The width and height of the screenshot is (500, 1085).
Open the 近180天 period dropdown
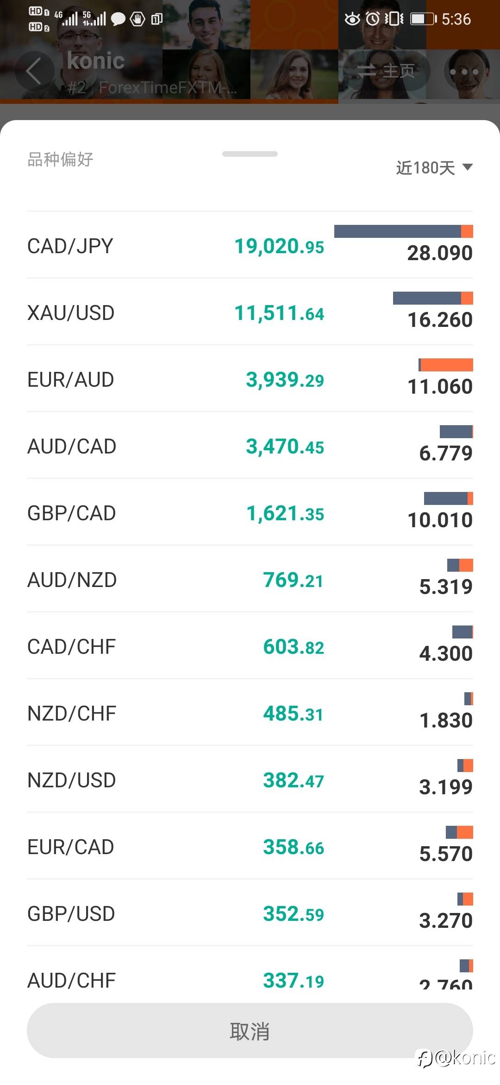[426, 168]
